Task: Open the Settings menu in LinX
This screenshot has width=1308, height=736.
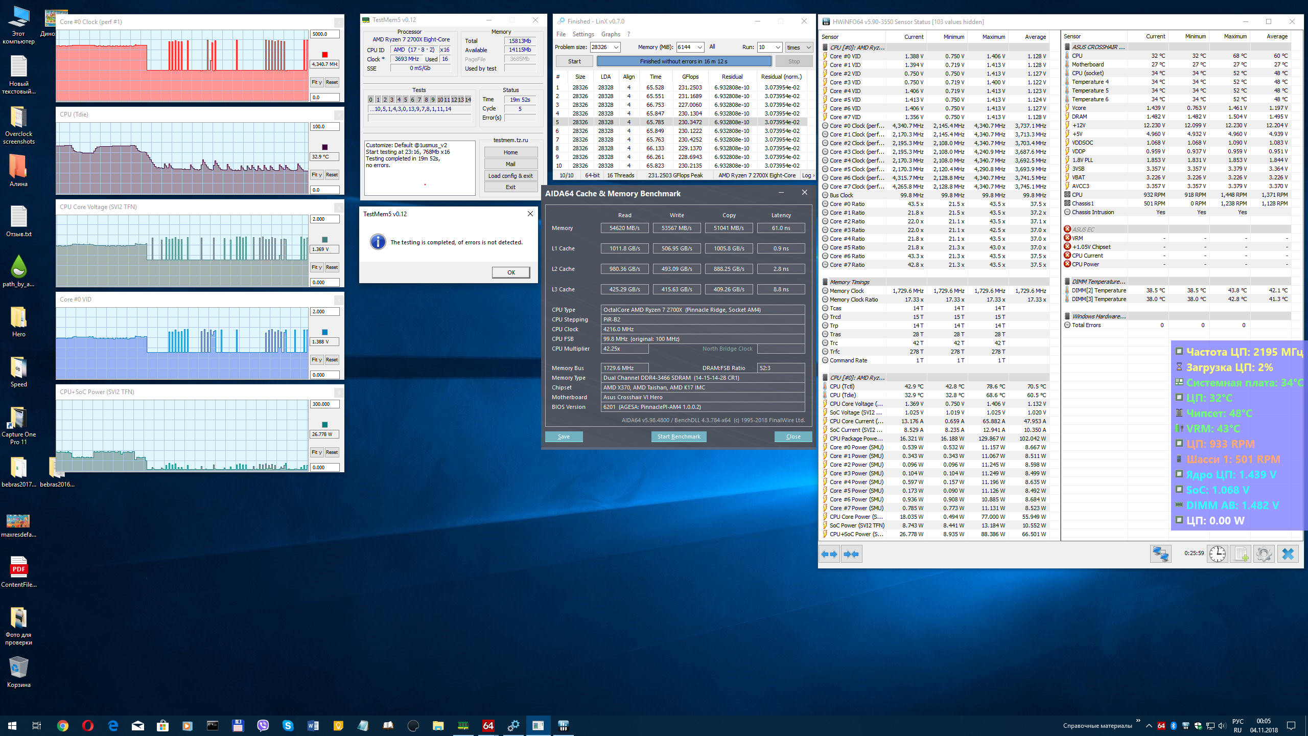Action: (583, 34)
